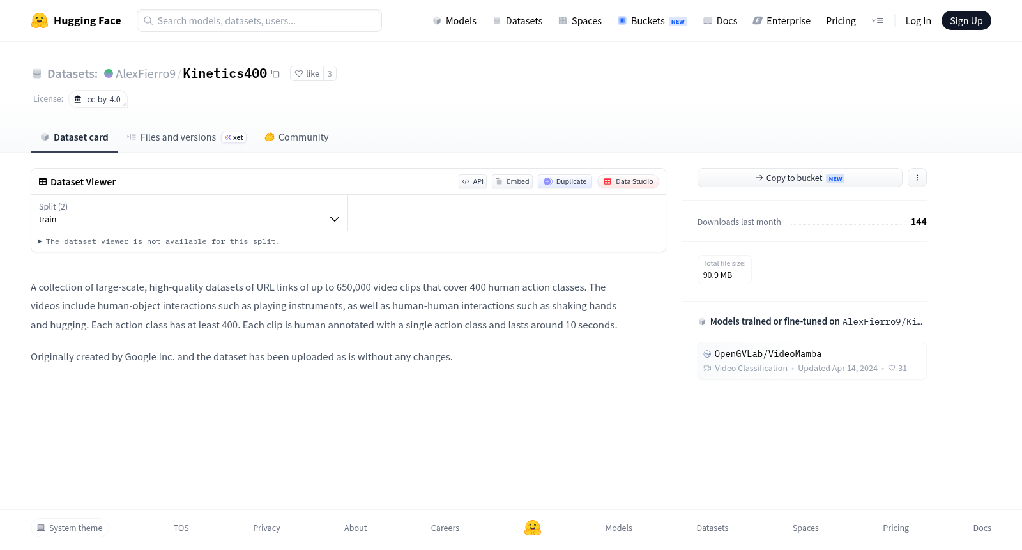Focus the search models, datasets, users field
Image resolution: width=1022 pixels, height=550 pixels.
click(259, 20)
